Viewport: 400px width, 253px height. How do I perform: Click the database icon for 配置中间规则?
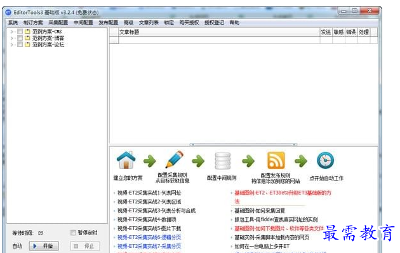tap(223, 161)
